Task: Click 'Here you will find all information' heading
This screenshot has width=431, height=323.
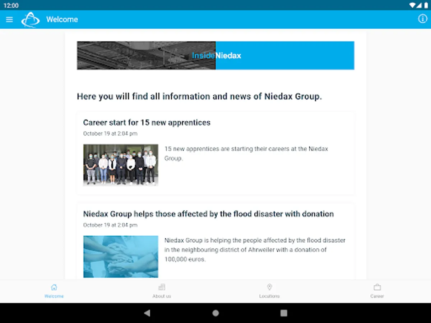Action: click(199, 97)
